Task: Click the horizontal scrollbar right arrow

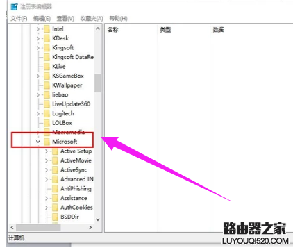Action: (x=90, y=228)
